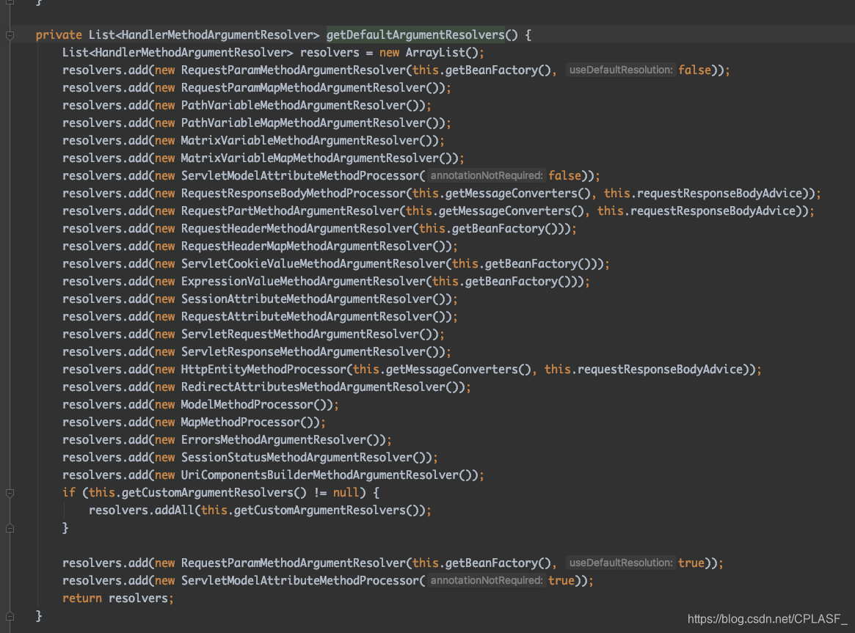Image resolution: width=855 pixels, height=633 pixels.
Task: Click RedirectAttributesMethodArgumentResolver class name
Action: [313, 387]
